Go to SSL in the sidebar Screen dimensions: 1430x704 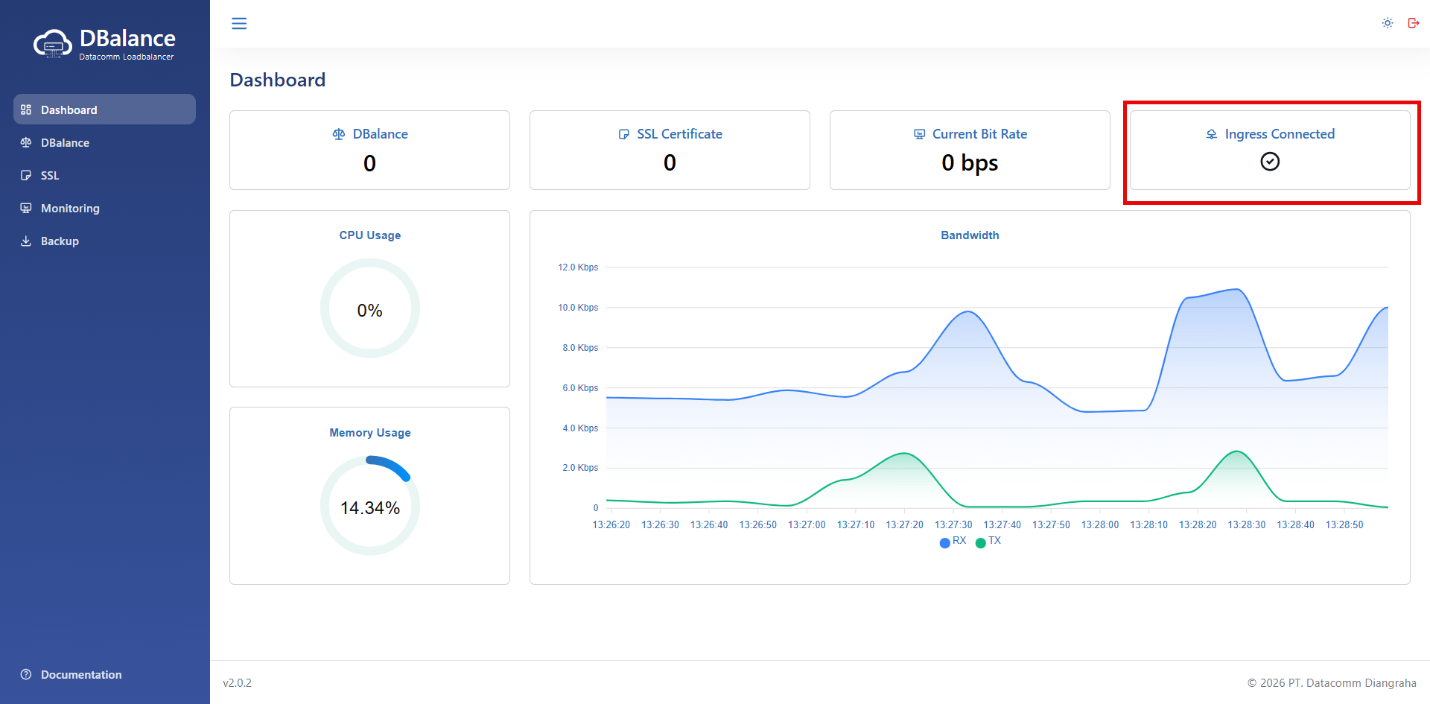(50, 176)
